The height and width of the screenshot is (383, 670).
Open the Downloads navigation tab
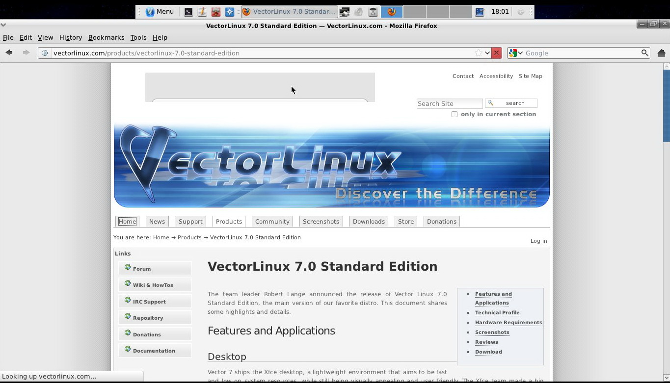click(369, 221)
